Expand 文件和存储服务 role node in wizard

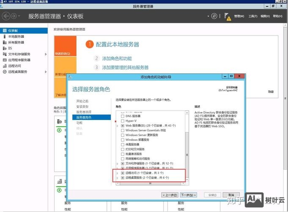tap(118, 164)
